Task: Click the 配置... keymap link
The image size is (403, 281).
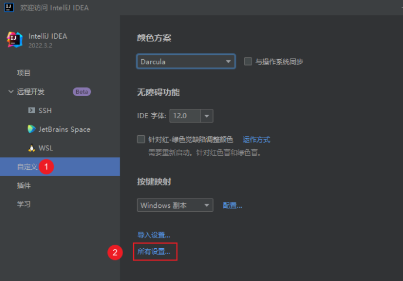Action: click(x=232, y=205)
